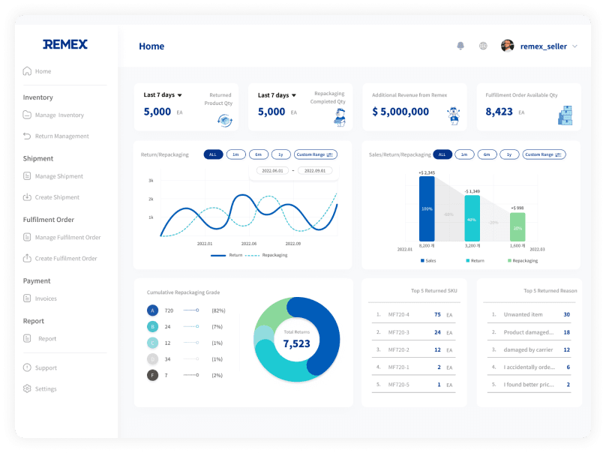
Task: Click grade F dark circle badge
Action: (153, 375)
